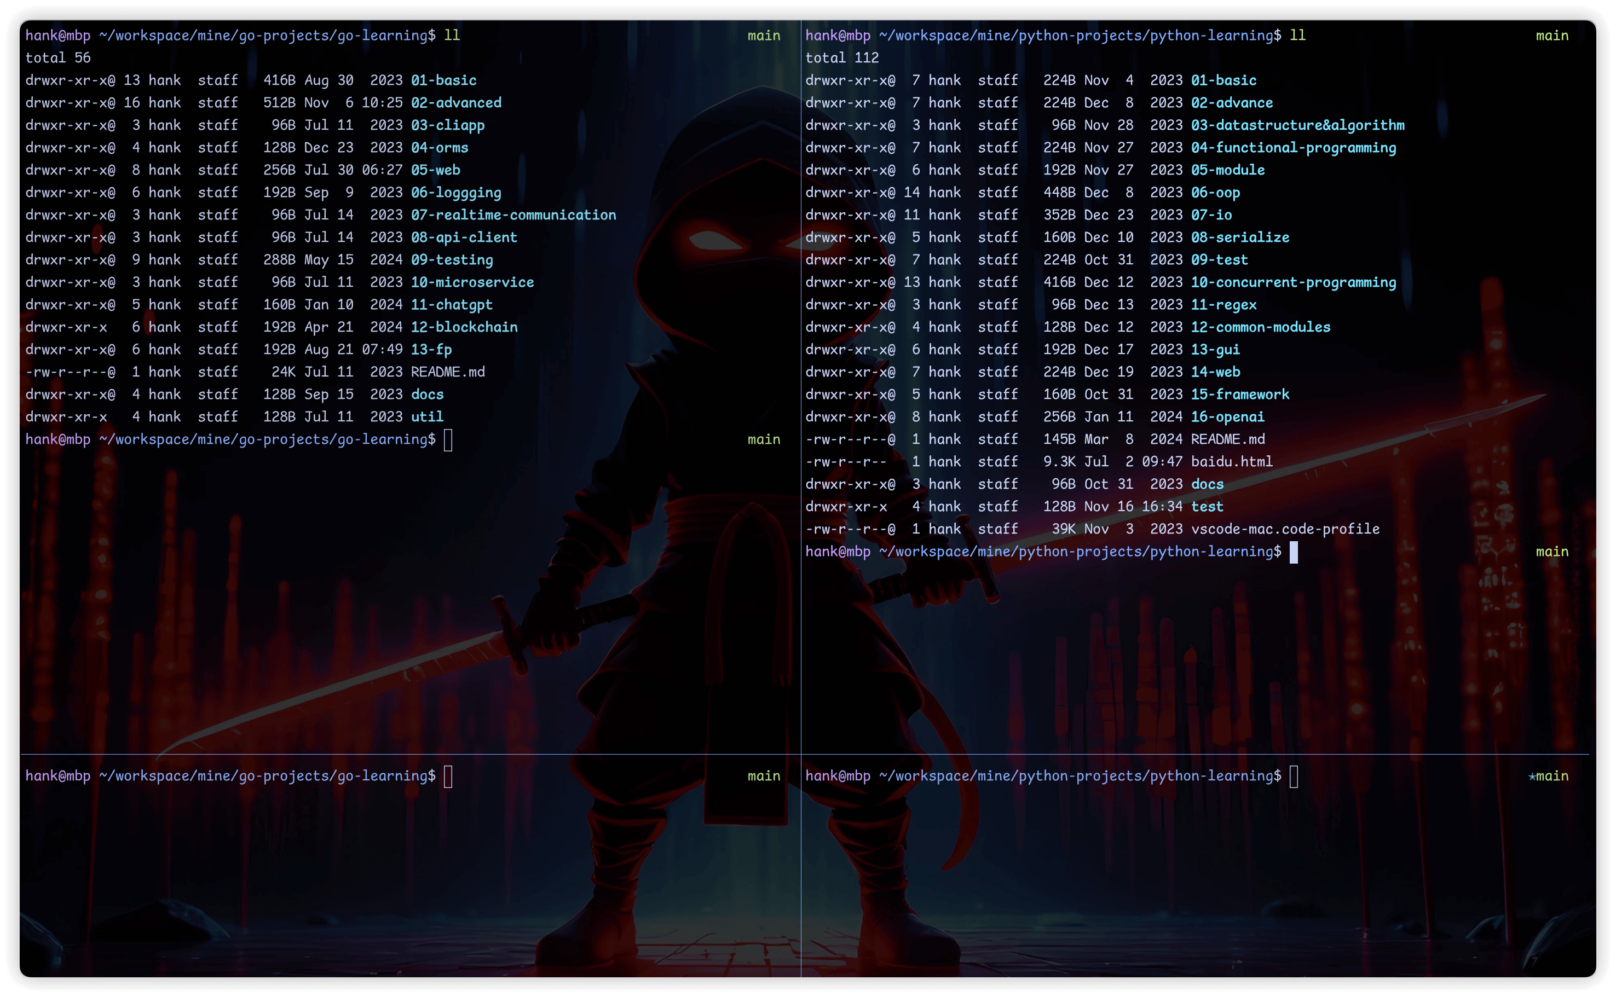Click the starred main branch indicator
The height and width of the screenshot is (997, 1616).
coord(1548,776)
